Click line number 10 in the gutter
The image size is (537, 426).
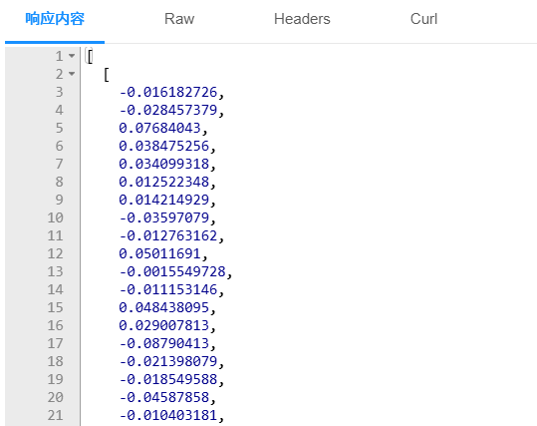coord(55,217)
